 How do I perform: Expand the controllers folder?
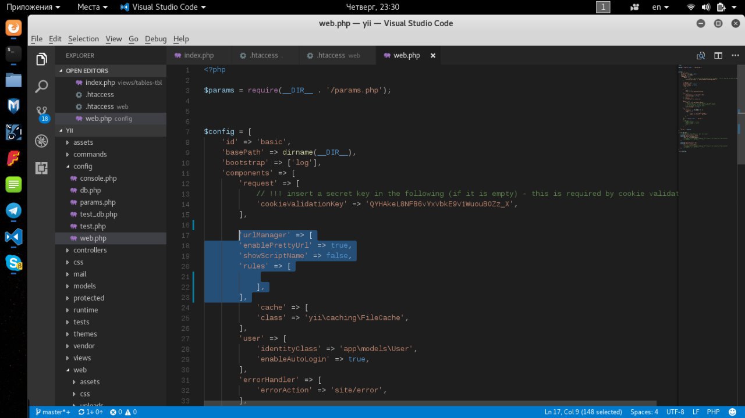(90, 250)
